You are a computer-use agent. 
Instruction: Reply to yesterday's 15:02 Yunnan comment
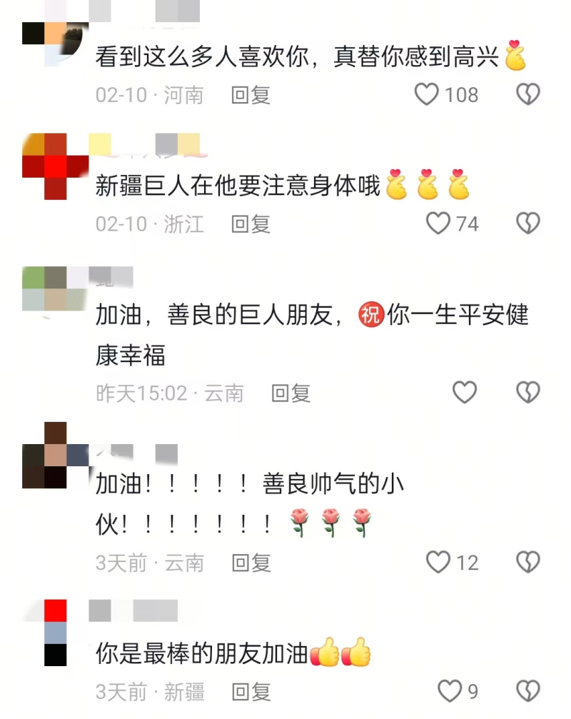[290, 393]
